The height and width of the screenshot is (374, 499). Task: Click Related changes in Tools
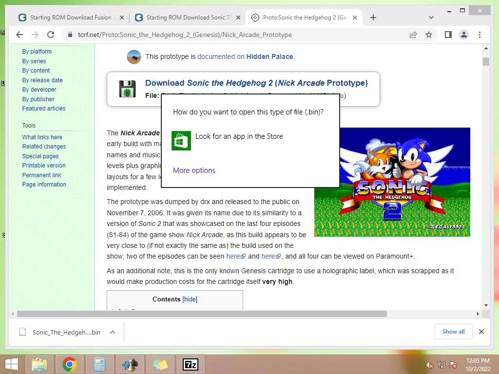(x=44, y=147)
